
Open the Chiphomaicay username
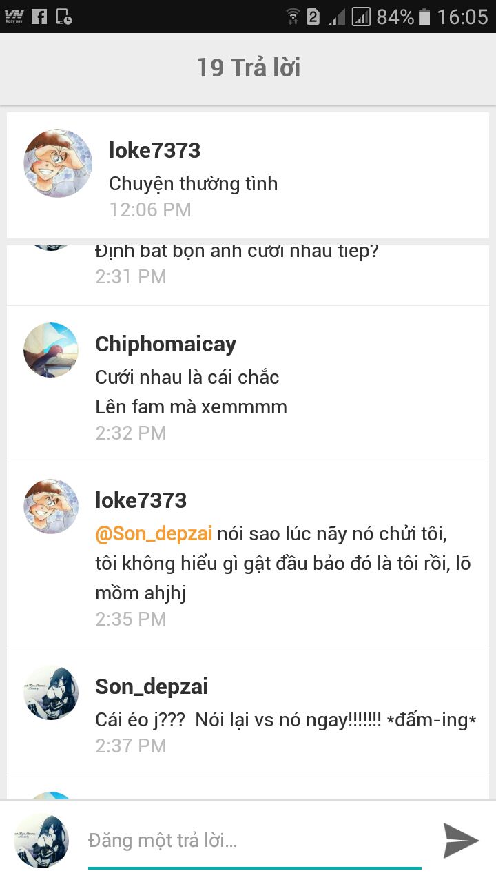[x=165, y=344]
